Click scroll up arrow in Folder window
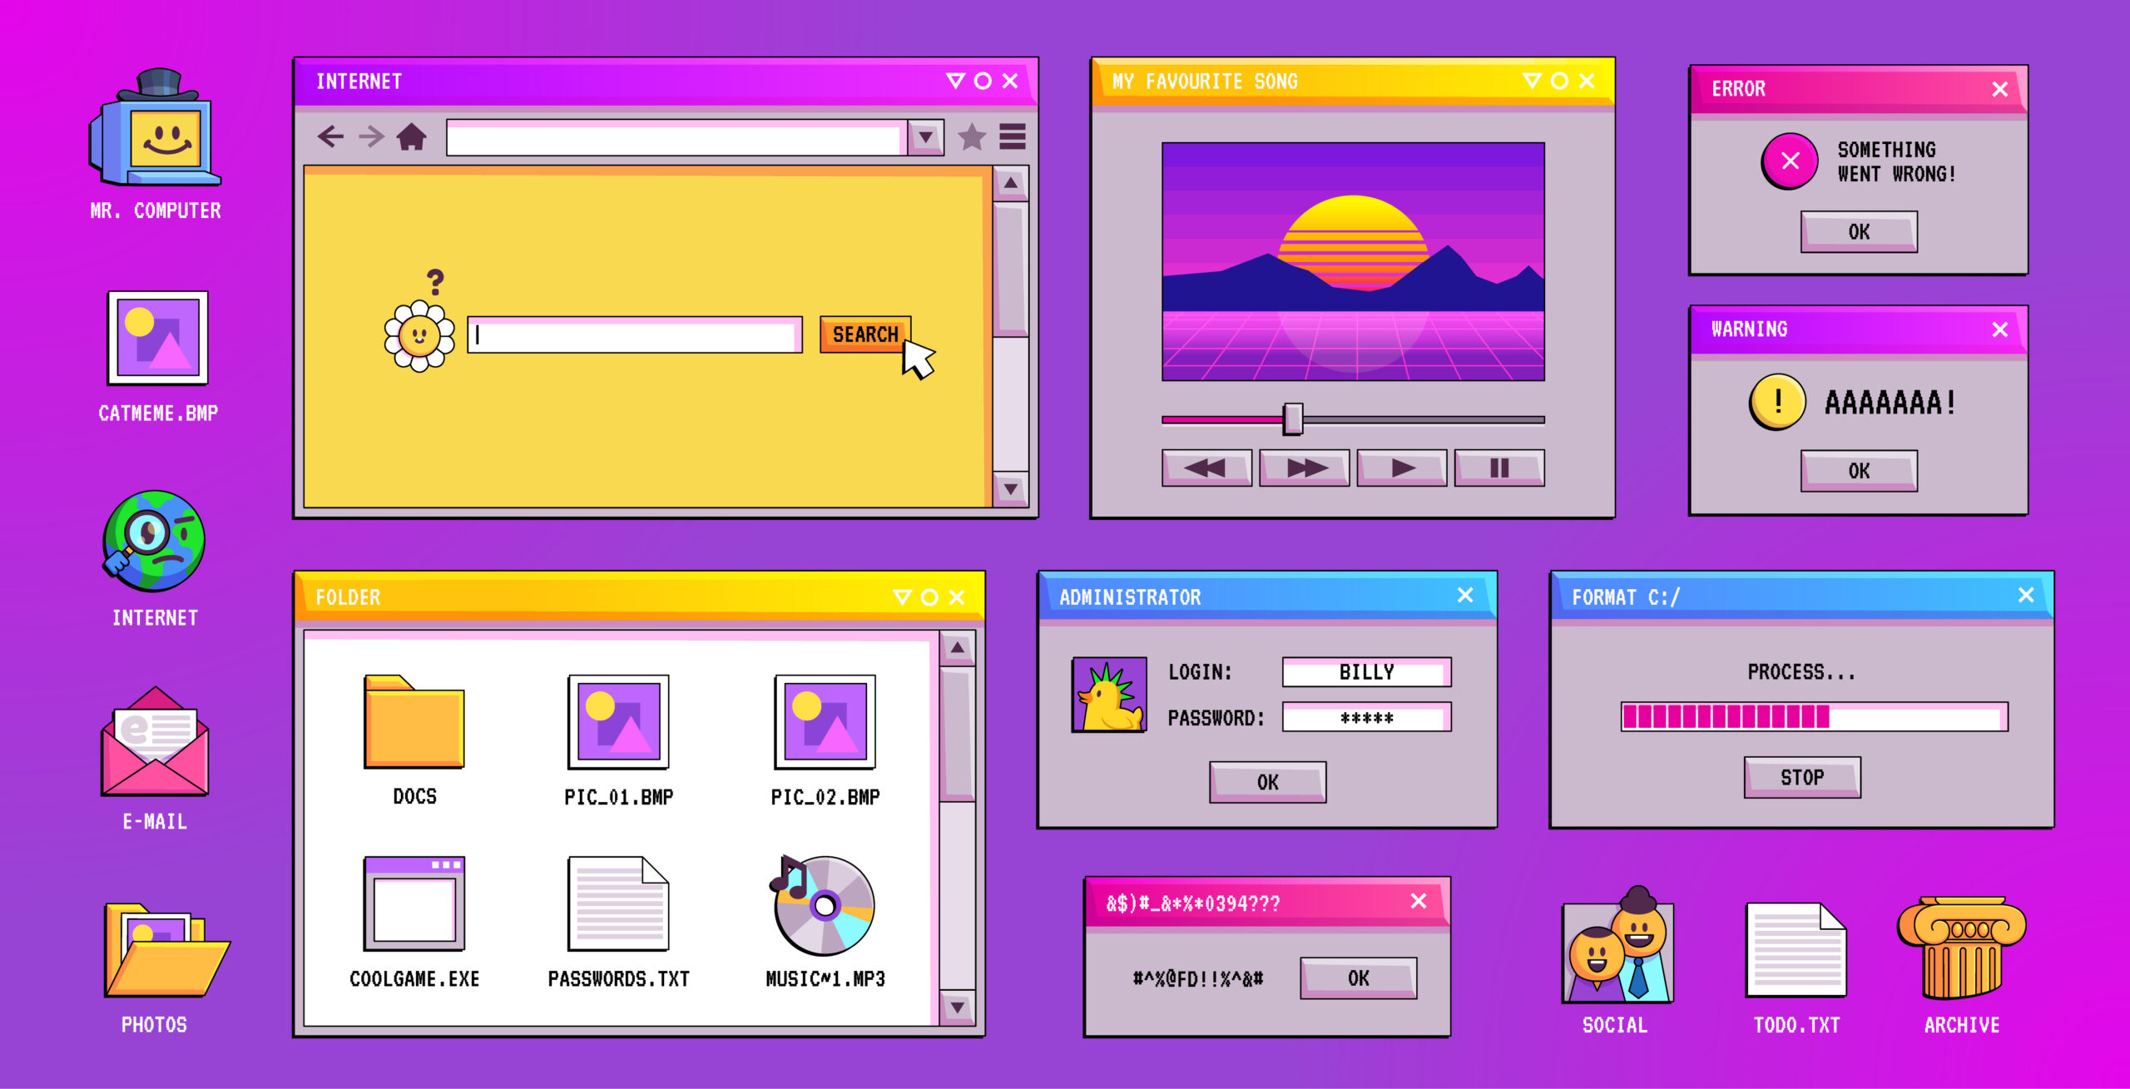 pos(958,647)
